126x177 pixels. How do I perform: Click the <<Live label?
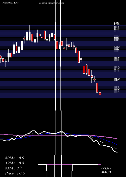tap(106, 169)
